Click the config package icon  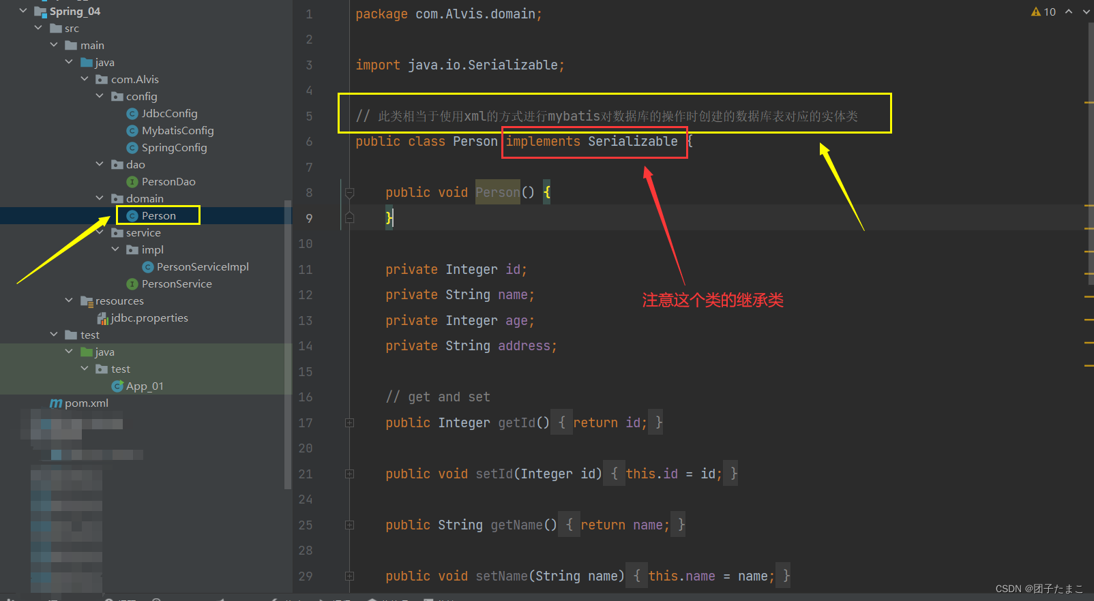tap(117, 97)
